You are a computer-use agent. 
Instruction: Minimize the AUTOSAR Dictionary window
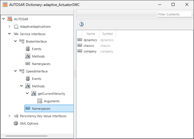click(x=160, y=5)
